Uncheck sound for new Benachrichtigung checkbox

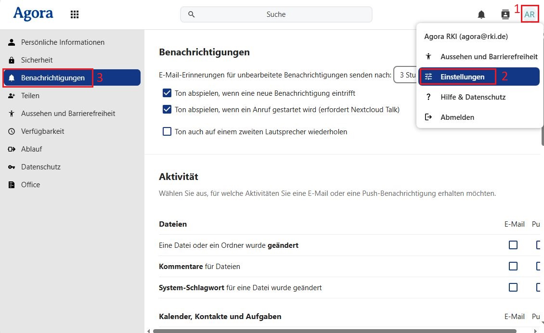pos(167,93)
